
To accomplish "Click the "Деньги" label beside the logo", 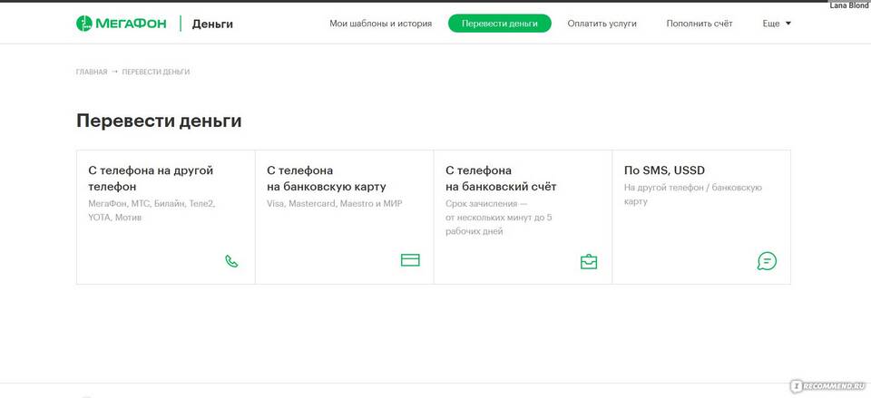I will (212, 24).
